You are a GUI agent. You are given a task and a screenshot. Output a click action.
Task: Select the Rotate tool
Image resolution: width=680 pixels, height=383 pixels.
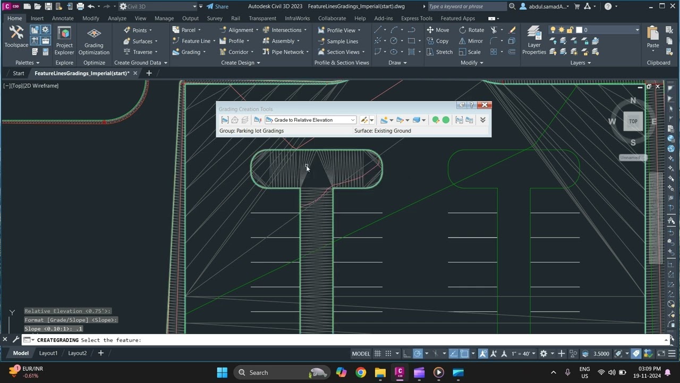[x=471, y=30]
